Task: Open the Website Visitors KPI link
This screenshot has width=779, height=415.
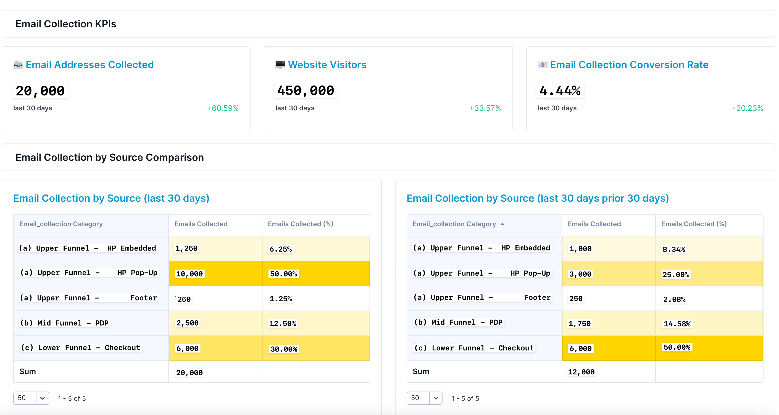Action: 327,65
